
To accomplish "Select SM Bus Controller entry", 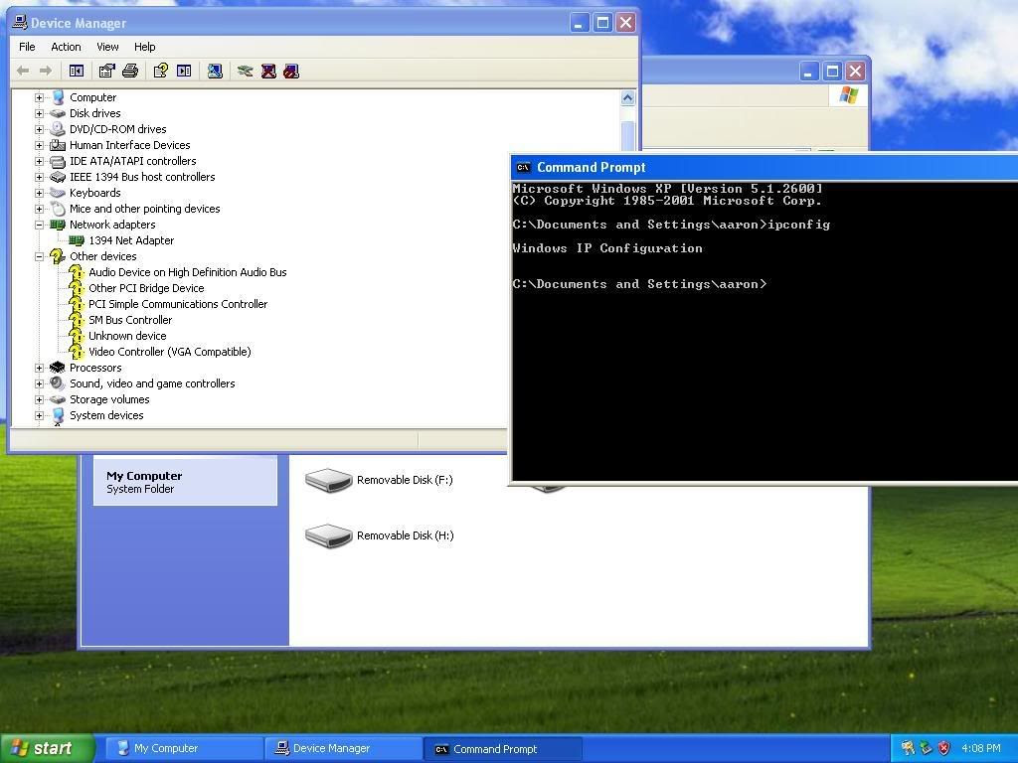I will [130, 320].
